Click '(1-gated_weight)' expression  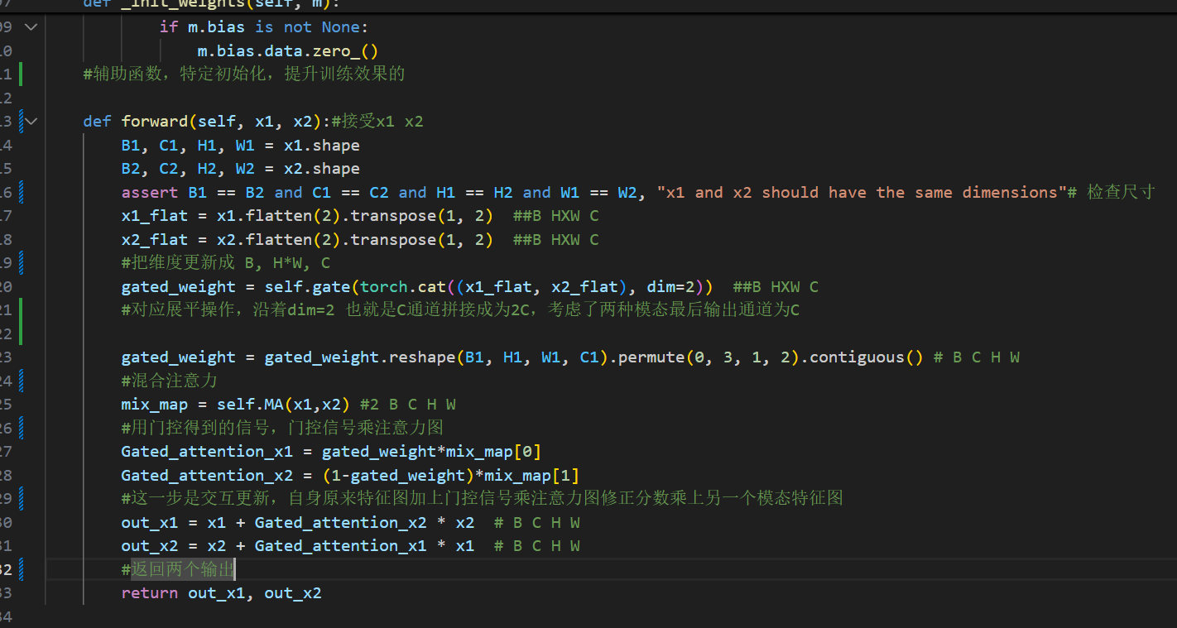398,475
